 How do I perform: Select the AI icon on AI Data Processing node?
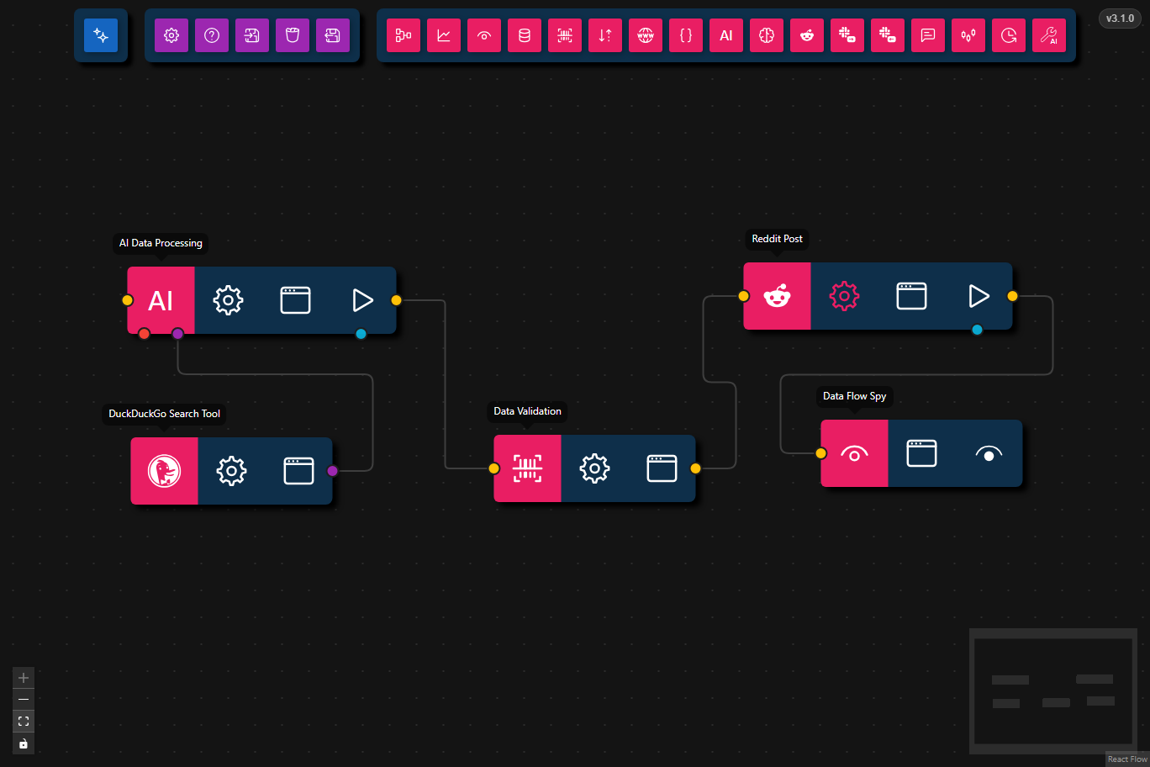(x=161, y=300)
